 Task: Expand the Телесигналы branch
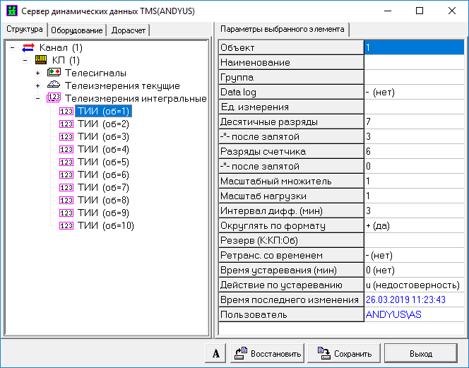[38, 73]
